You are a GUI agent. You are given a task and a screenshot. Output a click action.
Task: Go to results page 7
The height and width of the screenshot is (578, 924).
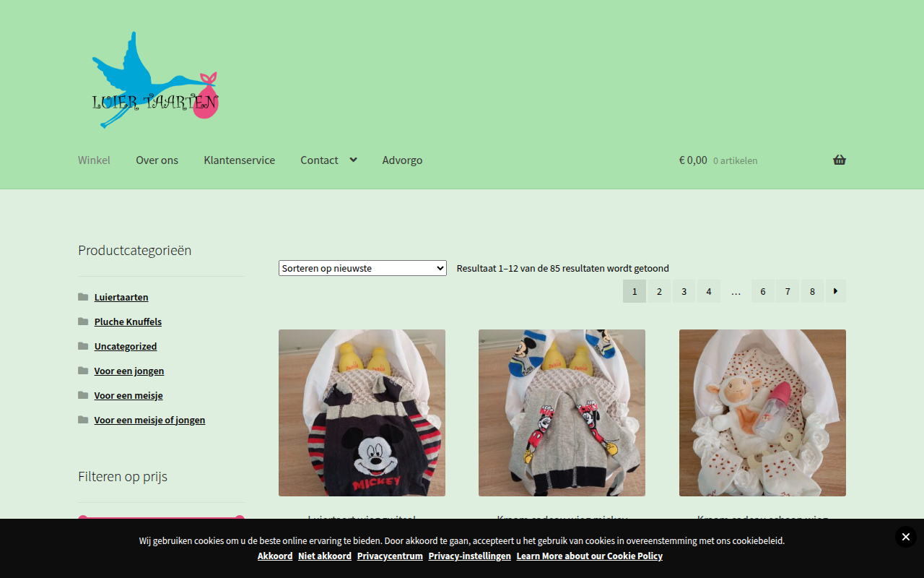[788, 291]
